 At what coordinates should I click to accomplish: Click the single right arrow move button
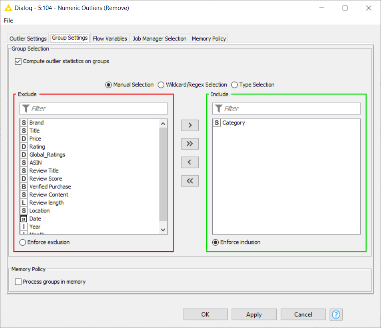point(190,125)
